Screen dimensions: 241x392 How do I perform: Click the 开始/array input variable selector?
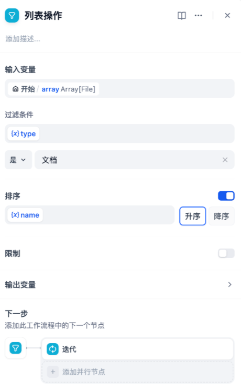(119, 88)
